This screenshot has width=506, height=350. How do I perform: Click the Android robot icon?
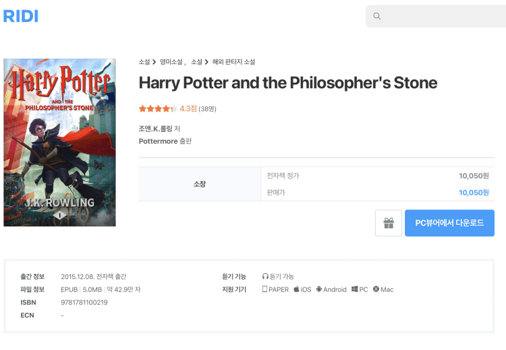(319, 289)
